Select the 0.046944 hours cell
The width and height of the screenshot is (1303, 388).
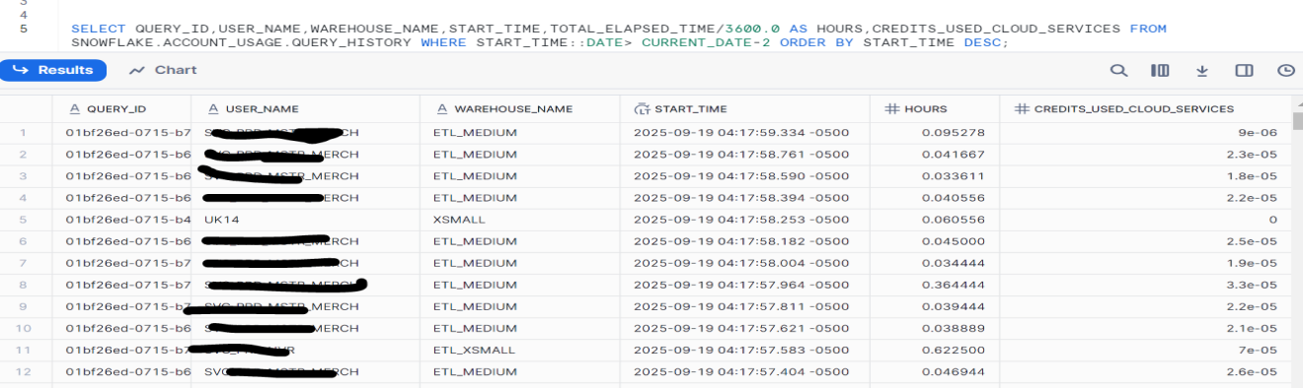pos(935,371)
